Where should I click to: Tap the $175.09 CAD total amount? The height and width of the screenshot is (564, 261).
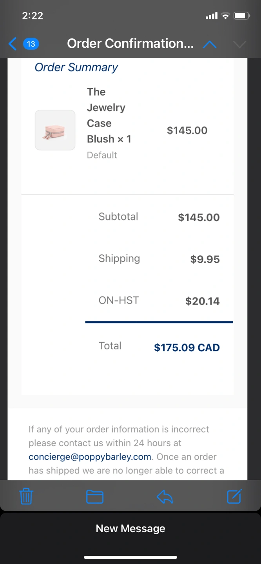point(187,347)
